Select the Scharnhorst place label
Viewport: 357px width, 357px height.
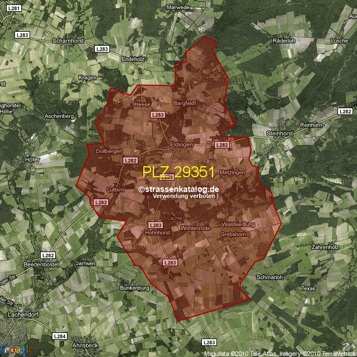coord(67,41)
